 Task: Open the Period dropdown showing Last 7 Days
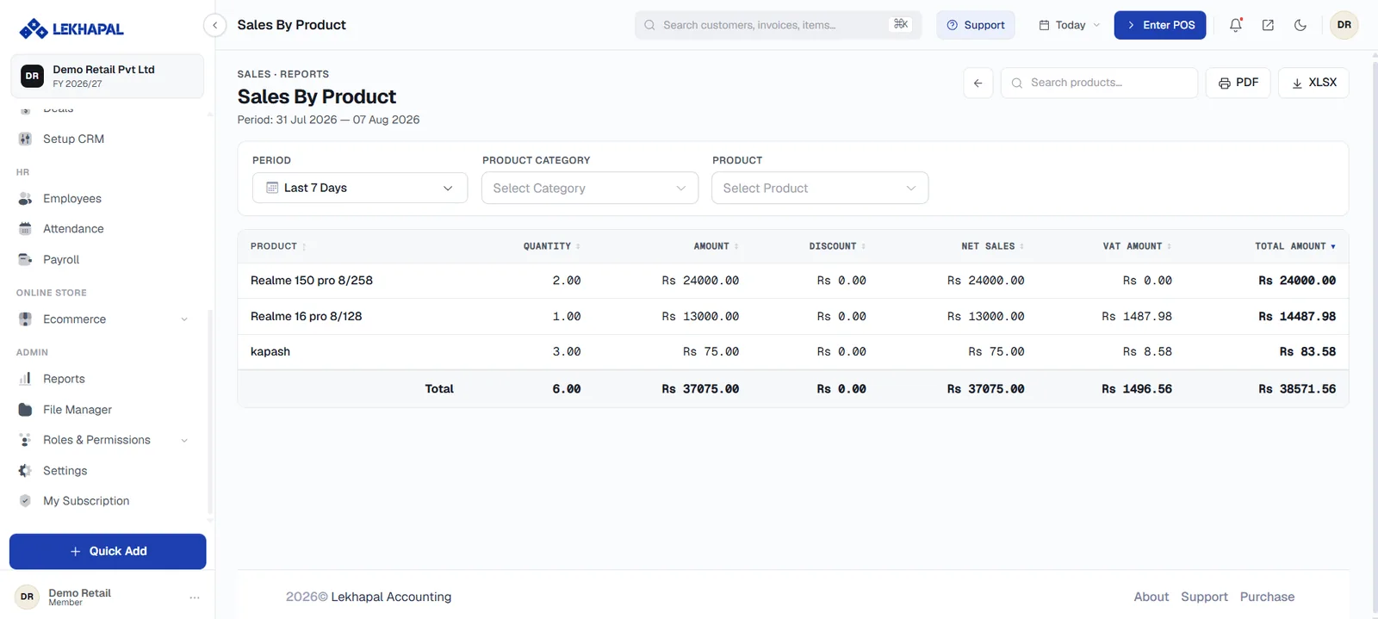pyautogui.click(x=360, y=188)
